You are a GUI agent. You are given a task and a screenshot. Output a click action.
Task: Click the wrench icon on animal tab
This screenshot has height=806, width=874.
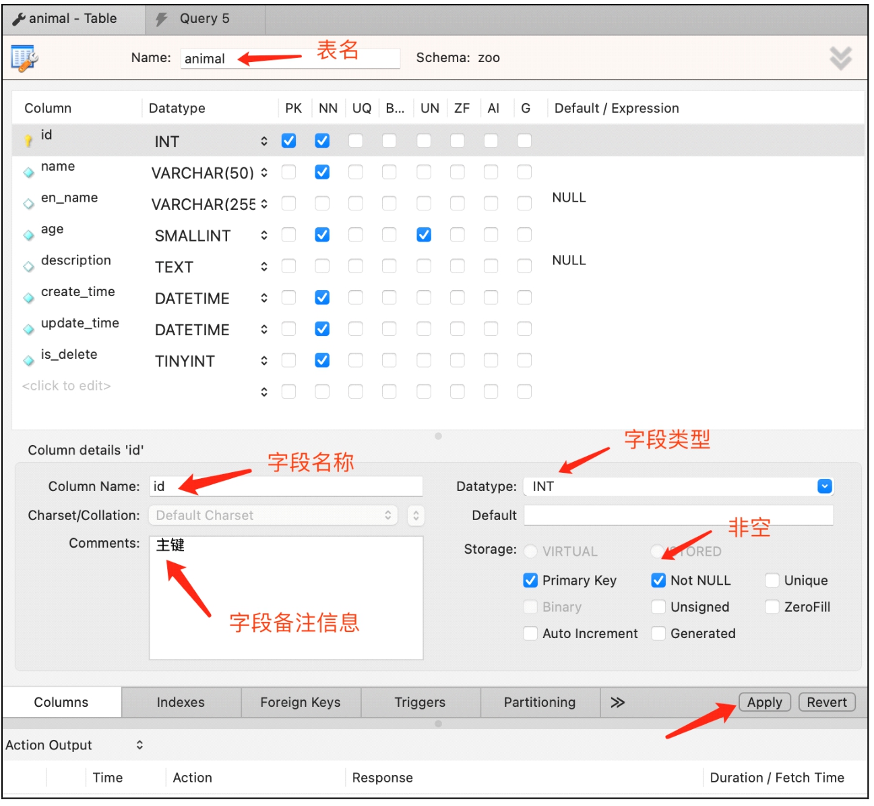19,20
